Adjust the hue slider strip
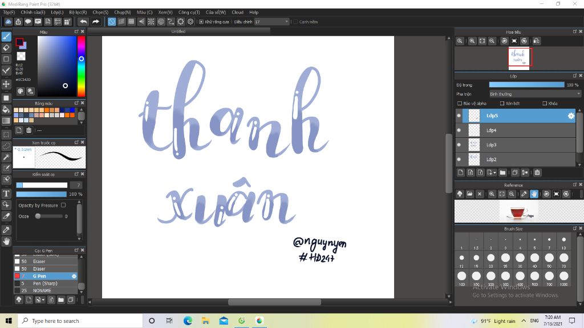The width and height of the screenshot is (584, 328). [x=81, y=66]
